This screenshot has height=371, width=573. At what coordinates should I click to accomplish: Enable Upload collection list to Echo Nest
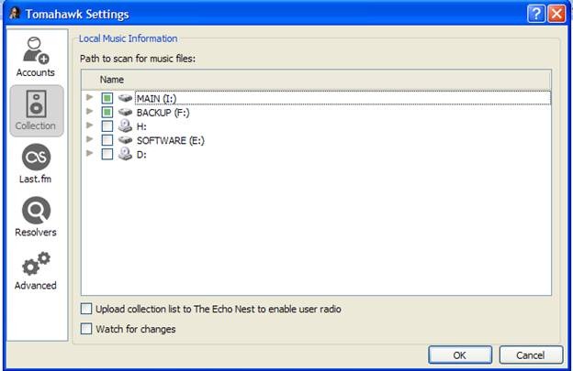pyautogui.click(x=87, y=310)
